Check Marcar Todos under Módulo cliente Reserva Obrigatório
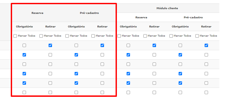228x97 pixels. 119,36
